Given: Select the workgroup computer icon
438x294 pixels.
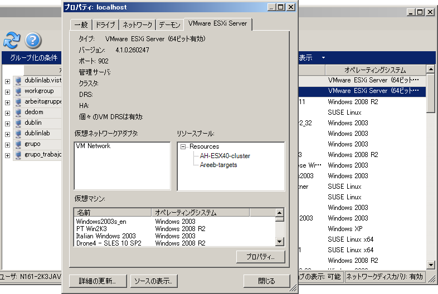Looking at the screenshot, I should (18, 91).
